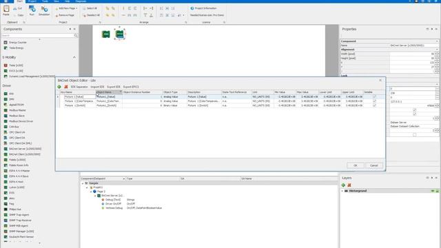This screenshot has width=441, height=248.
Task: Select Tesla Energy component
Action: point(14,48)
